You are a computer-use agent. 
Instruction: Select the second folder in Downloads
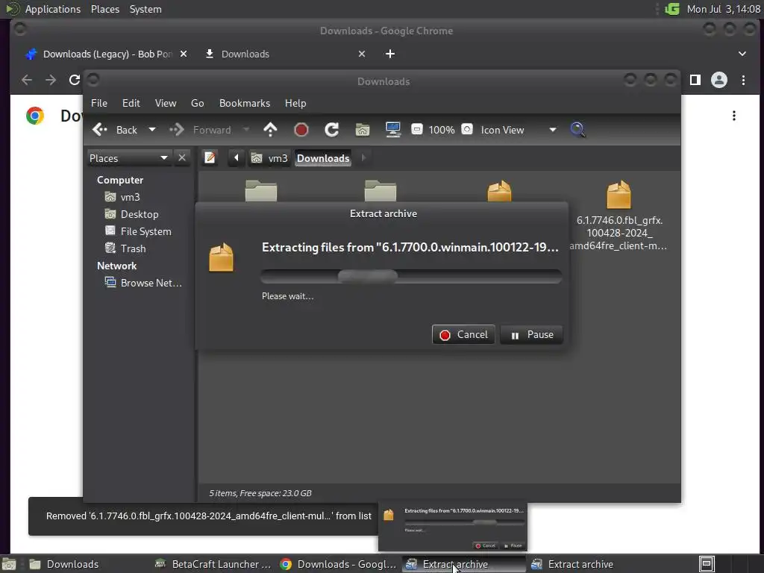coord(381,190)
